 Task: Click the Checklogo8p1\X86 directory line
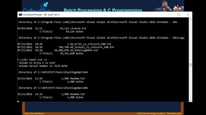click(x=53, y=88)
